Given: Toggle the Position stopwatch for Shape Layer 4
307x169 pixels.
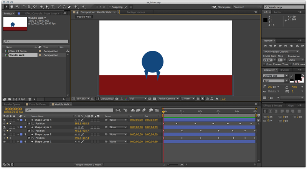Looking at the screenshot, I should click(29, 124).
